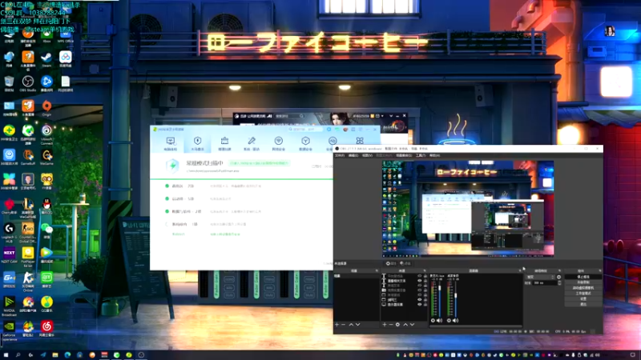Toggle visibility eye of 显示器采集 source
The width and height of the screenshot is (641, 360).
coord(419,305)
